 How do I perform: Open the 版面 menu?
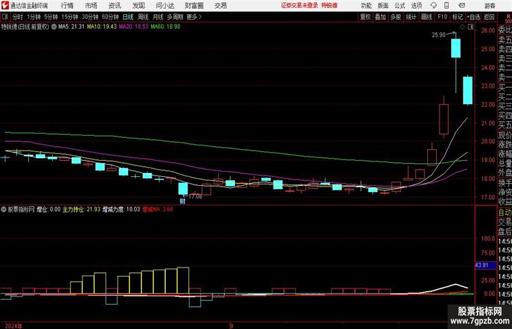[x=383, y=5]
